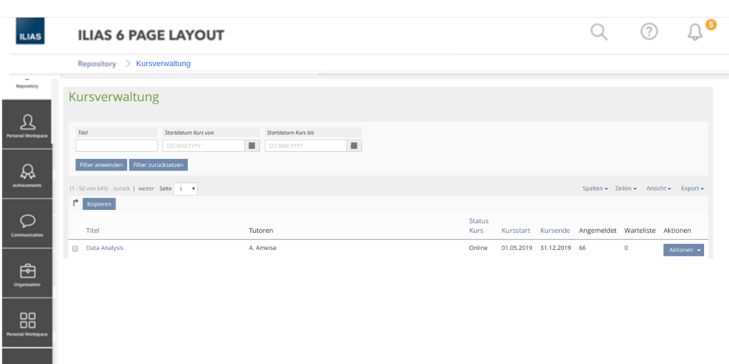Go to Repository breadcrumb
The width and height of the screenshot is (729, 364).
[97, 64]
